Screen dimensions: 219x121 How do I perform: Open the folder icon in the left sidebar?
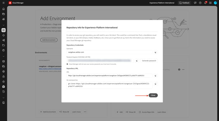point(4,45)
